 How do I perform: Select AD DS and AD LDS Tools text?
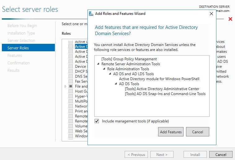[134, 74]
